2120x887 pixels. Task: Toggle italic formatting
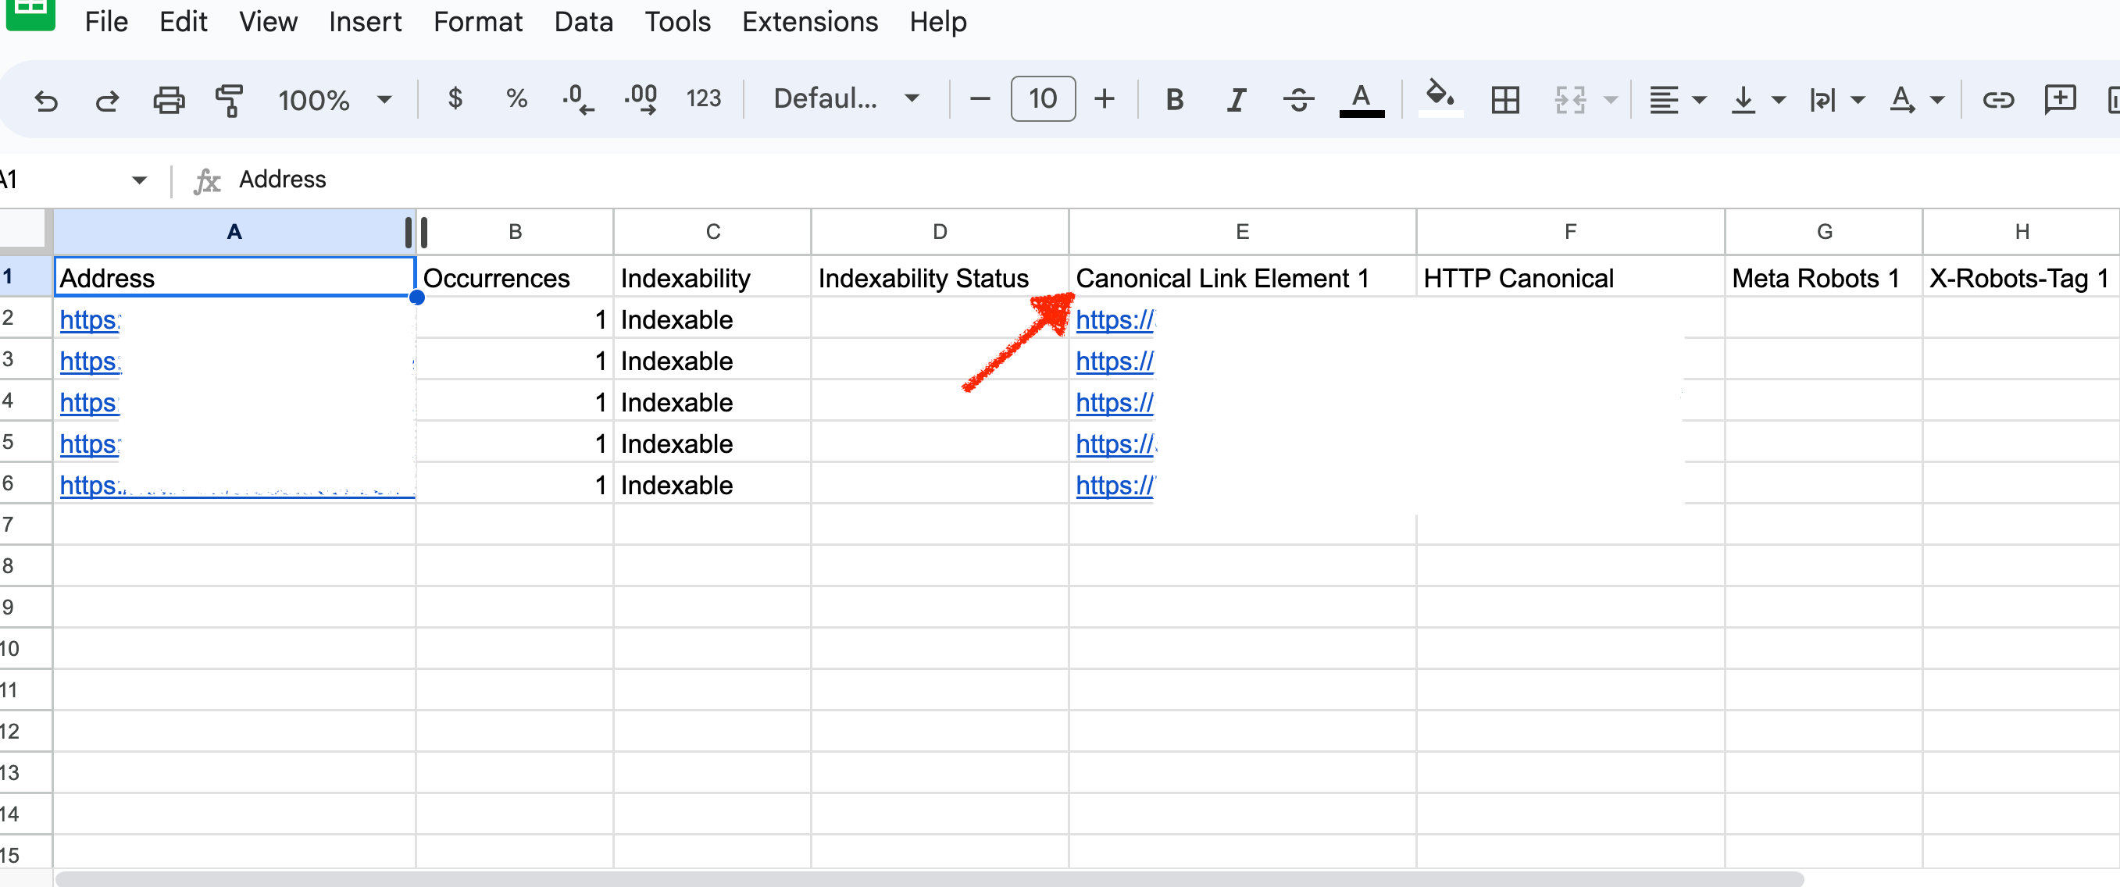[1236, 100]
